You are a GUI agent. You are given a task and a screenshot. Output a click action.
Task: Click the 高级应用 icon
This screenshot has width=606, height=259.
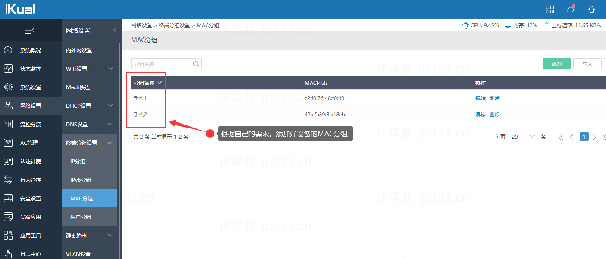coord(8,217)
